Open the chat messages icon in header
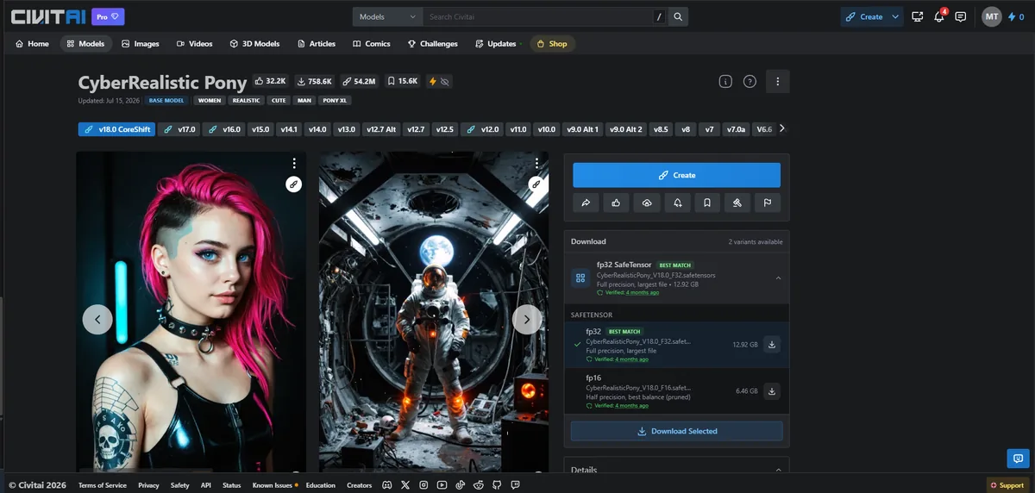The height and width of the screenshot is (493, 1035). coord(961,16)
